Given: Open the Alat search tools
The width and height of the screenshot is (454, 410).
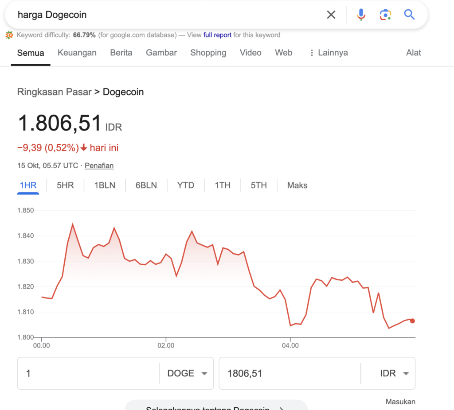Looking at the screenshot, I should pos(414,53).
